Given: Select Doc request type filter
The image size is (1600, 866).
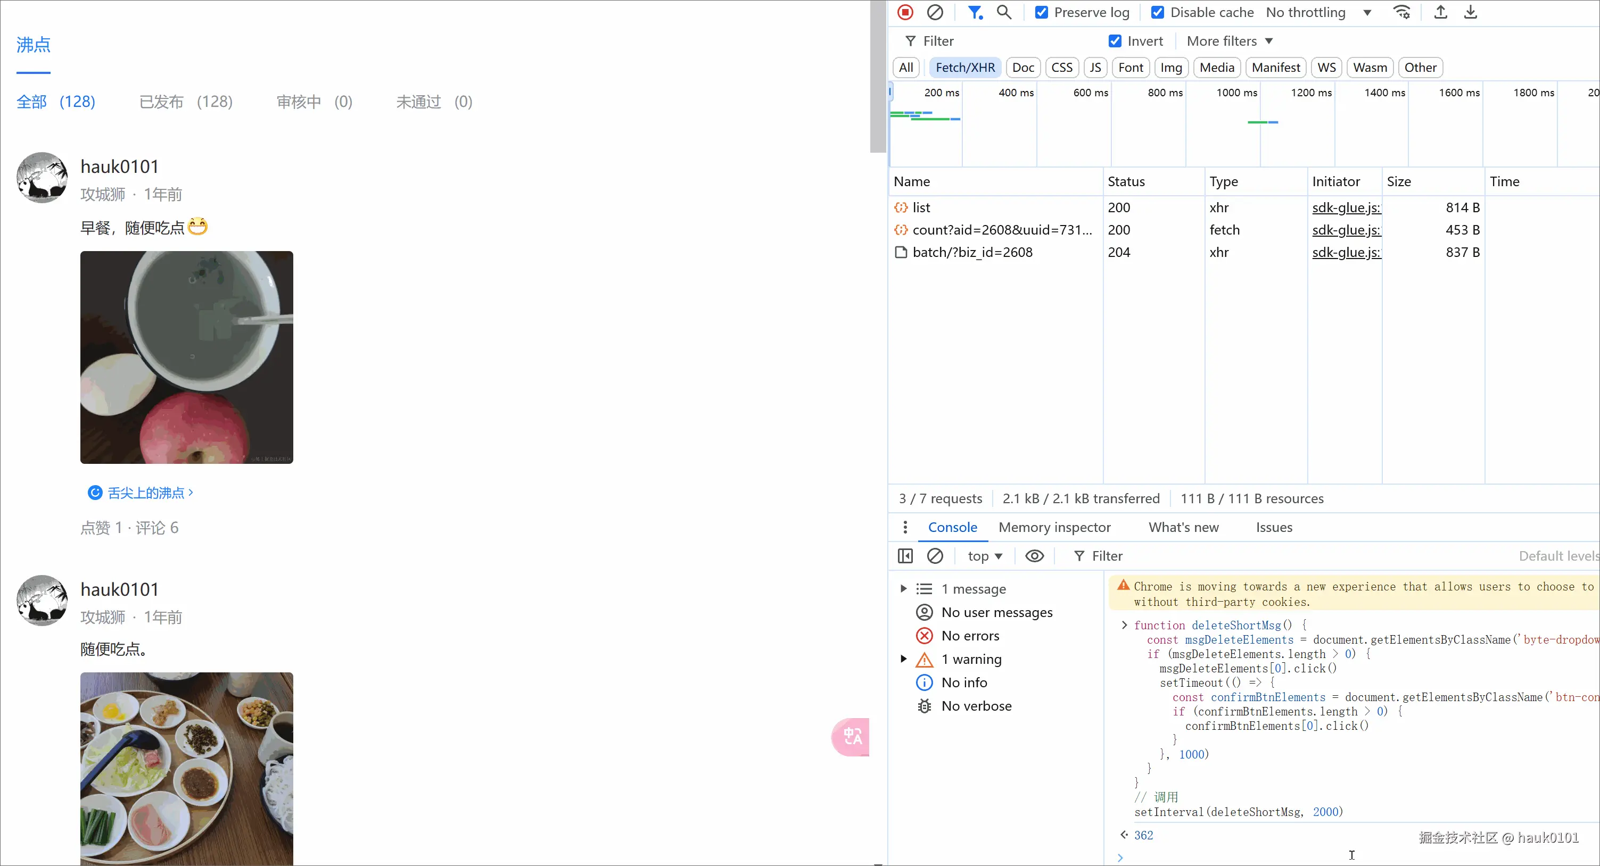Looking at the screenshot, I should pos(1022,68).
